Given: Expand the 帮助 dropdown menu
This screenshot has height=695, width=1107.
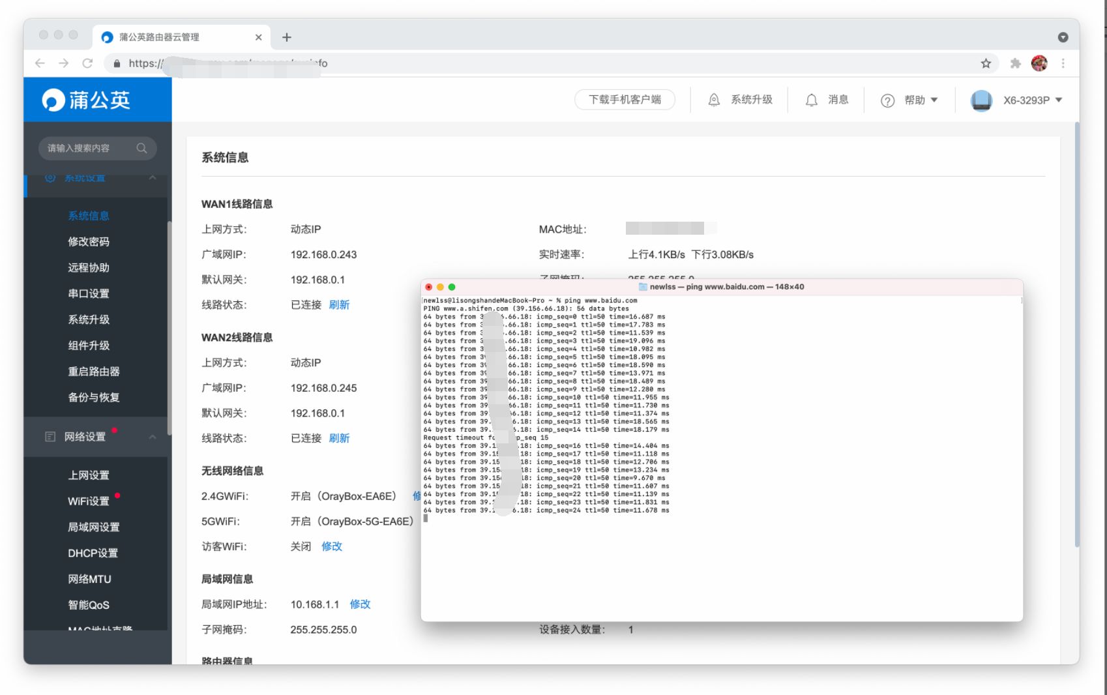Looking at the screenshot, I should [934, 100].
